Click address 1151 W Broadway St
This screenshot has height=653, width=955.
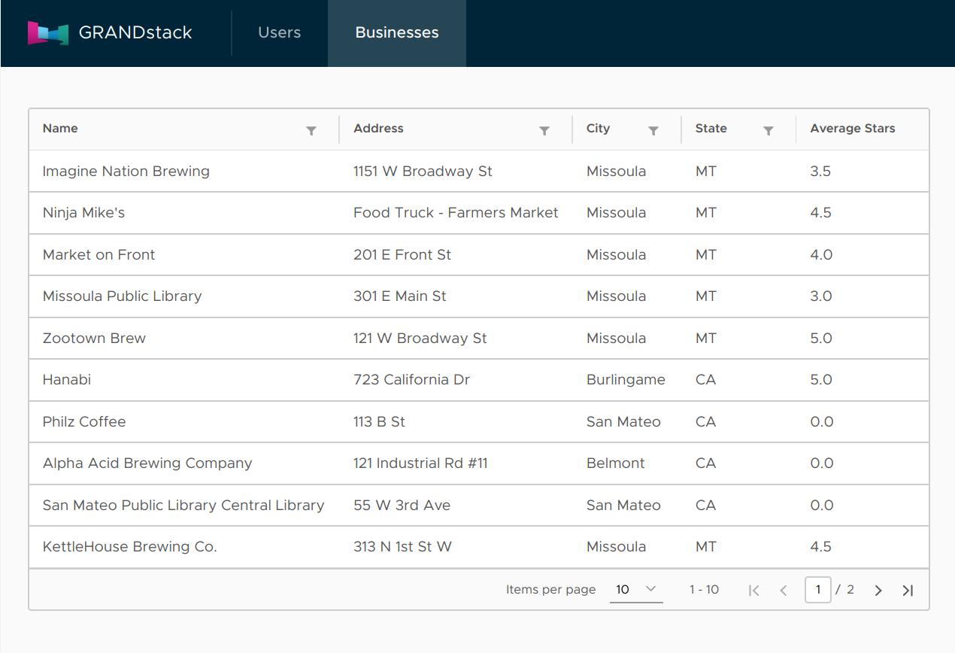(x=423, y=171)
